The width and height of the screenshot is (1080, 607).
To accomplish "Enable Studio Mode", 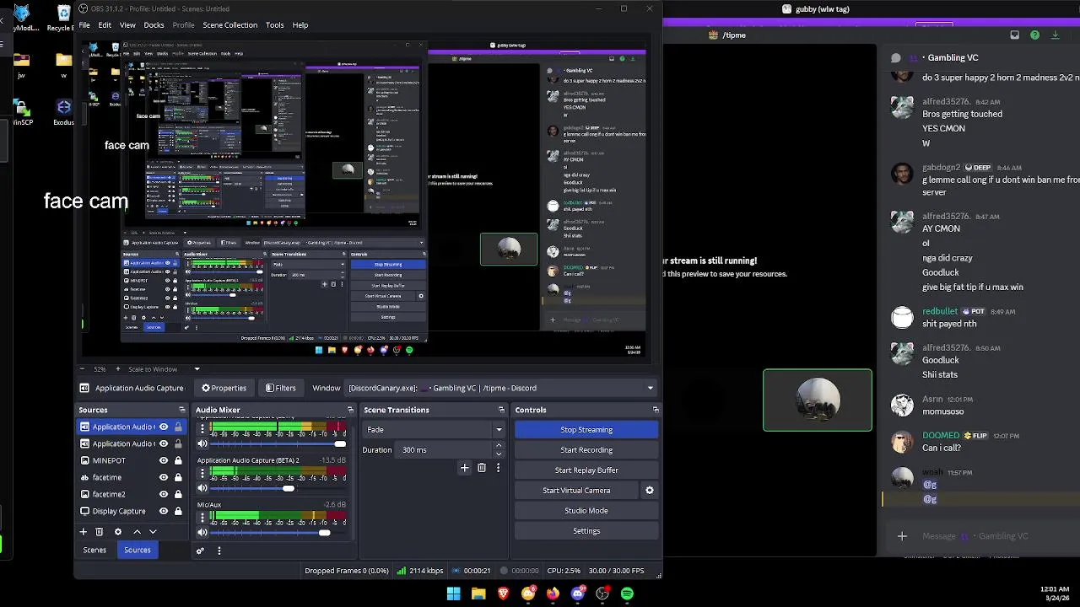I will click(x=586, y=511).
